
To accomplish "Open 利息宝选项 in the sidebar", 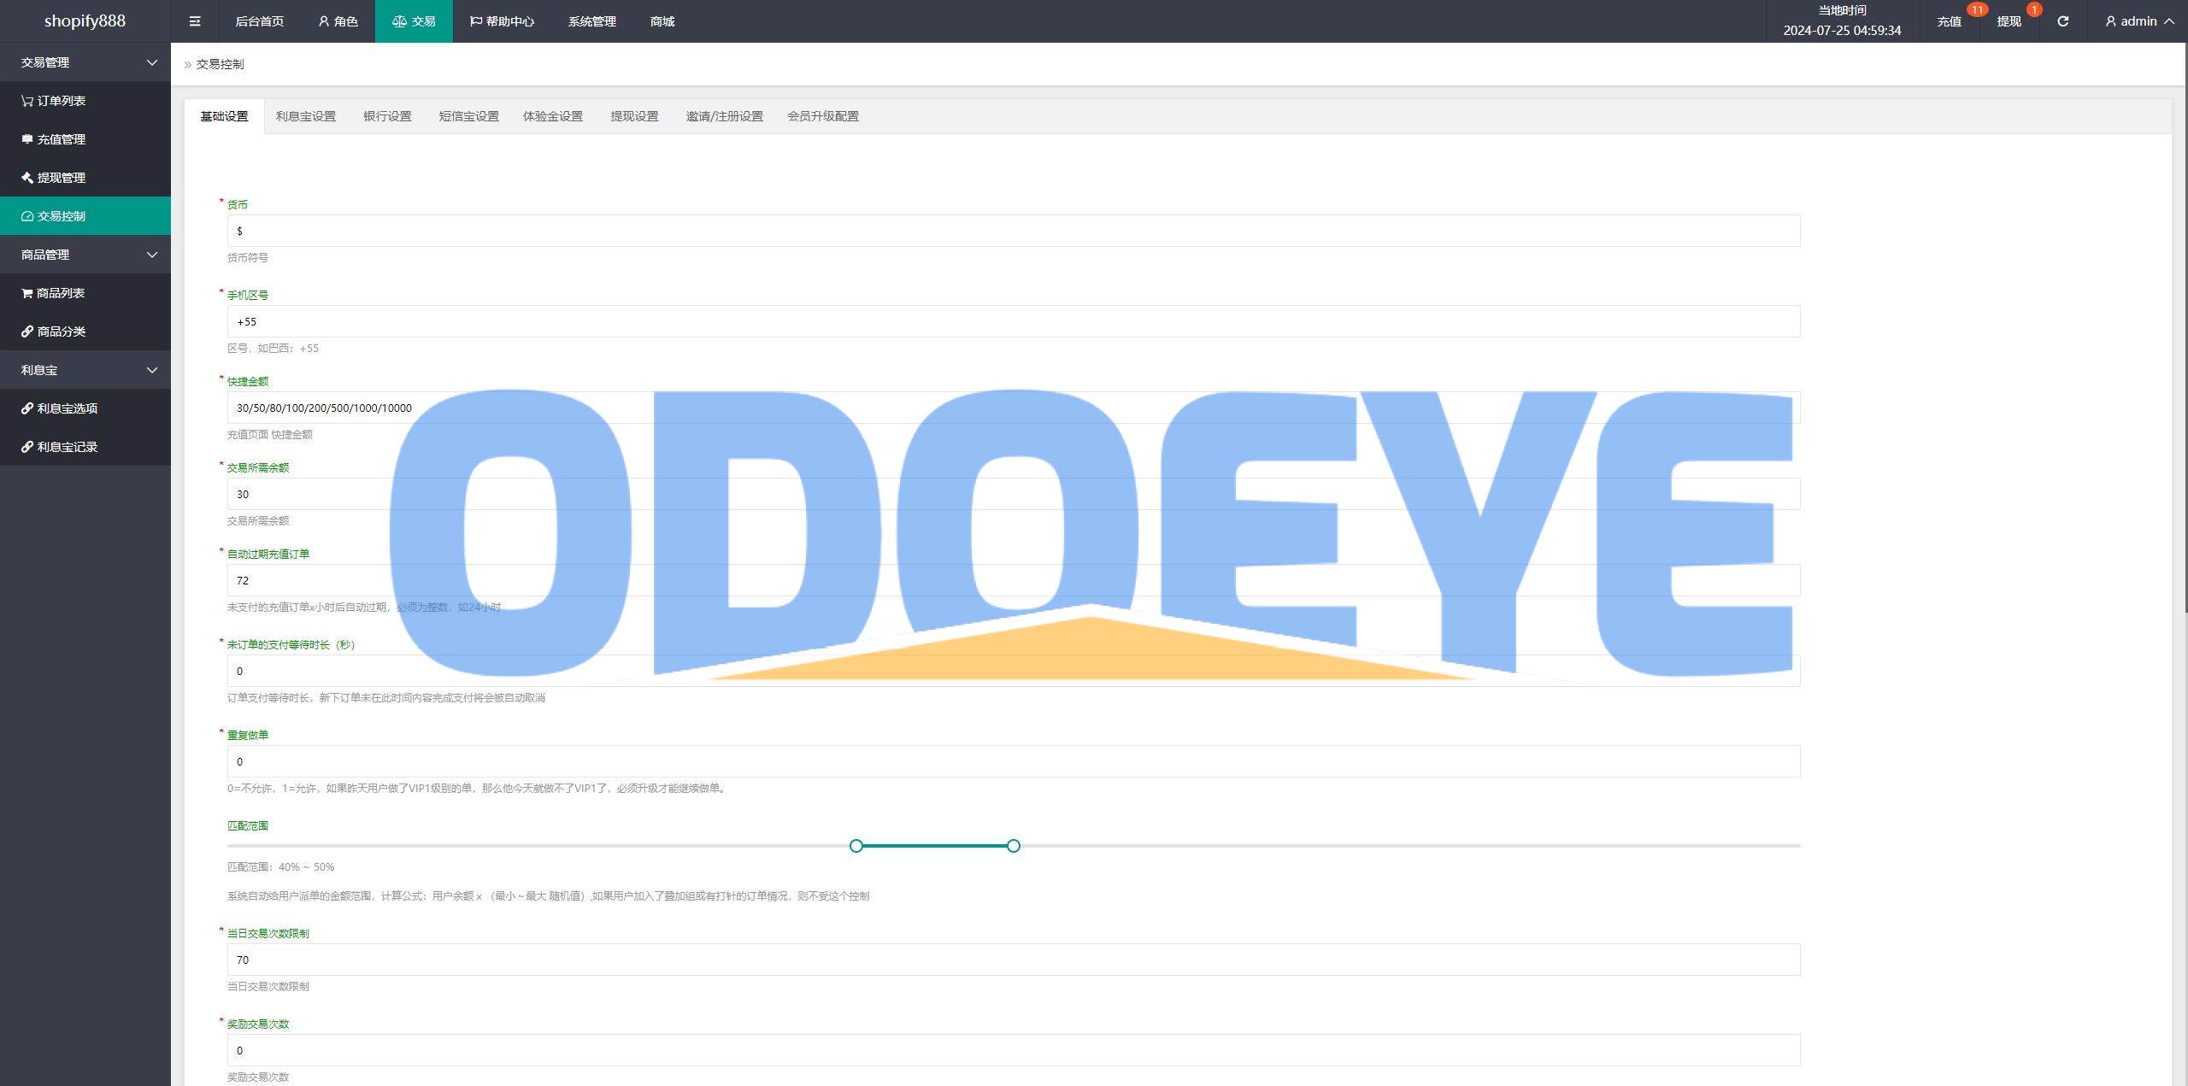I will 85,408.
